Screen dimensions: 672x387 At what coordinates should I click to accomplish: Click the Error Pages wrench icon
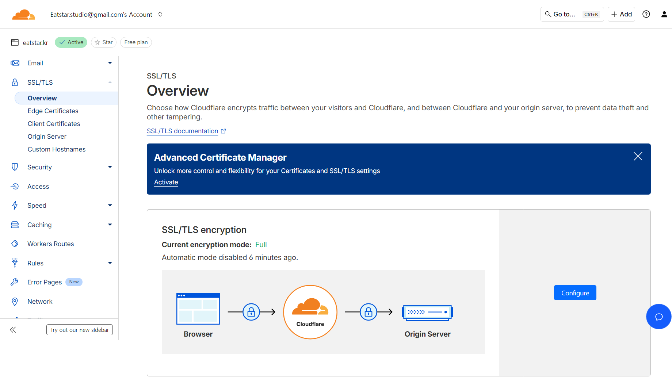pos(15,282)
